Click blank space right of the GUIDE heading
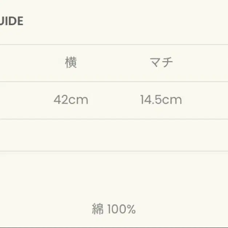Viewport: 228px width, 228px height. click(x=124, y=21)
